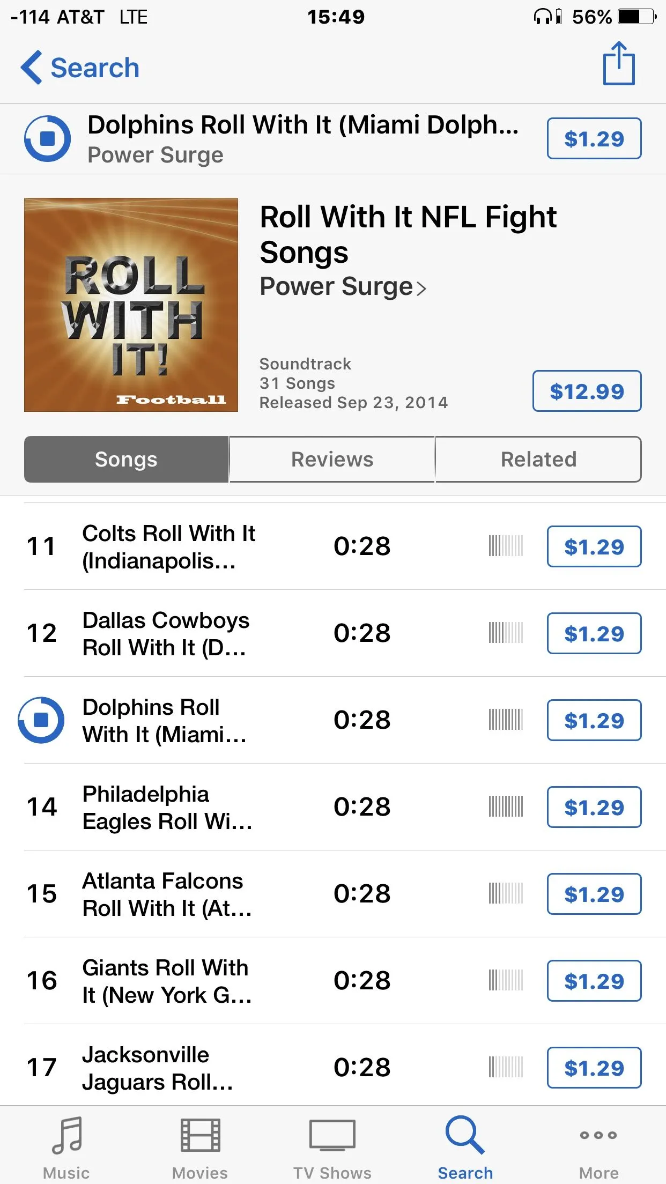Viewport: 666px width, 1184px height.
Task: Tap popularity bar for Philadelphia Eagles track
Action: pos(505,806)
